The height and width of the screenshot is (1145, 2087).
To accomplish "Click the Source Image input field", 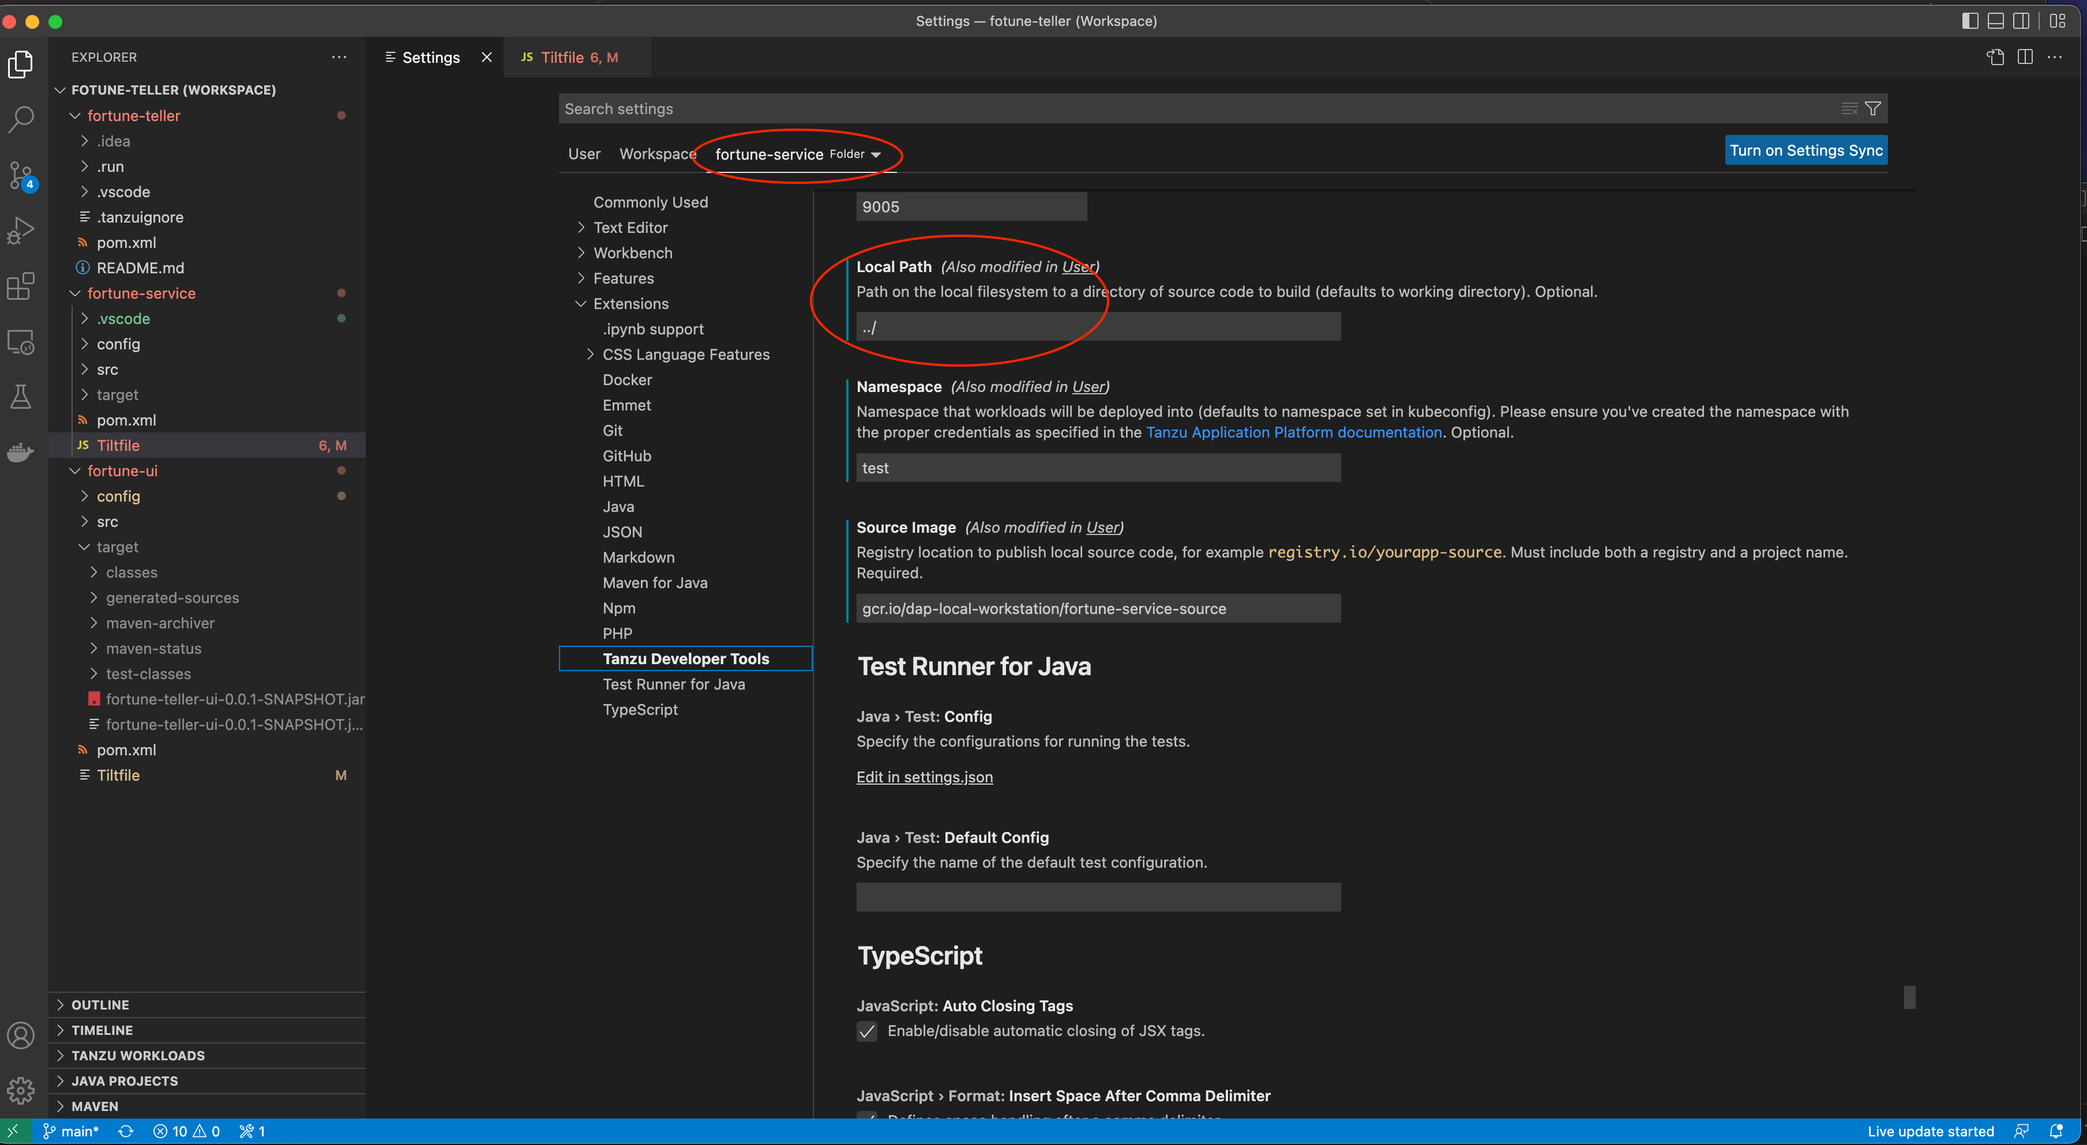I will (x=1099, y=609).
